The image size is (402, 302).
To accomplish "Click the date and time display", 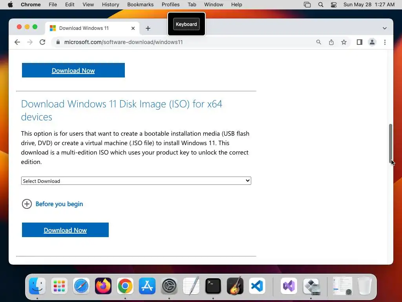I will coord(369,5).
